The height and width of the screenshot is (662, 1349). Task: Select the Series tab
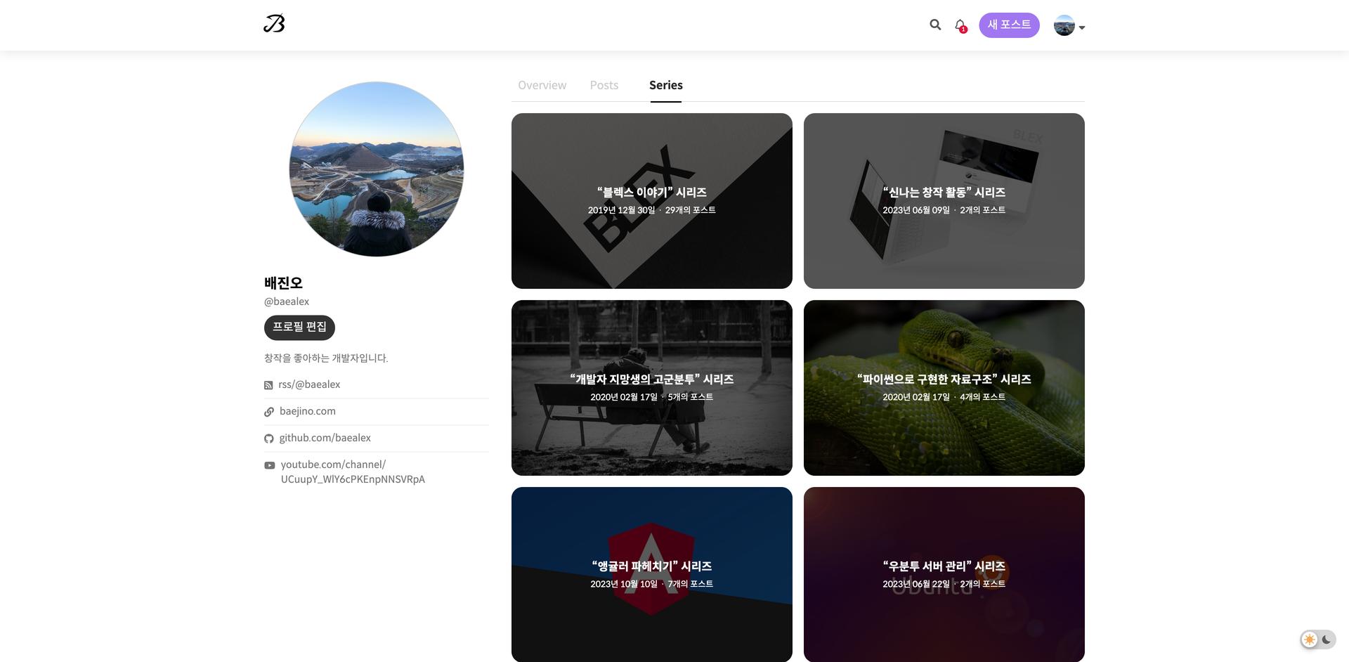coord(665,85)
